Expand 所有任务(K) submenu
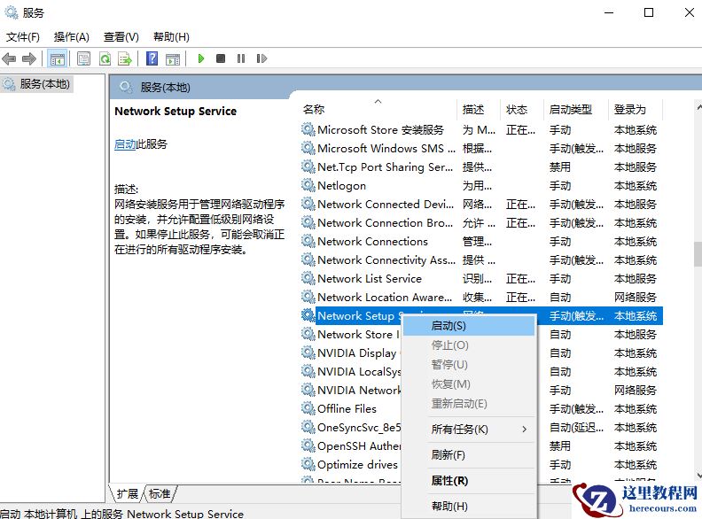The image size is (702, 519). (468, 430)
